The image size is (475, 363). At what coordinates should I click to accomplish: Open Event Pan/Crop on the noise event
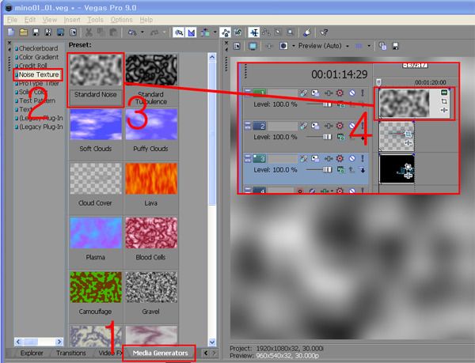pos(444,101)
